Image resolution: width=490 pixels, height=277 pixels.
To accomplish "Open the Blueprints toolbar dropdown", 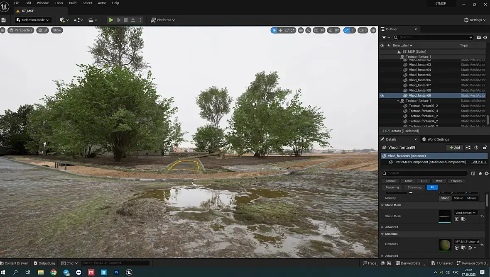I will coord(78,20).
